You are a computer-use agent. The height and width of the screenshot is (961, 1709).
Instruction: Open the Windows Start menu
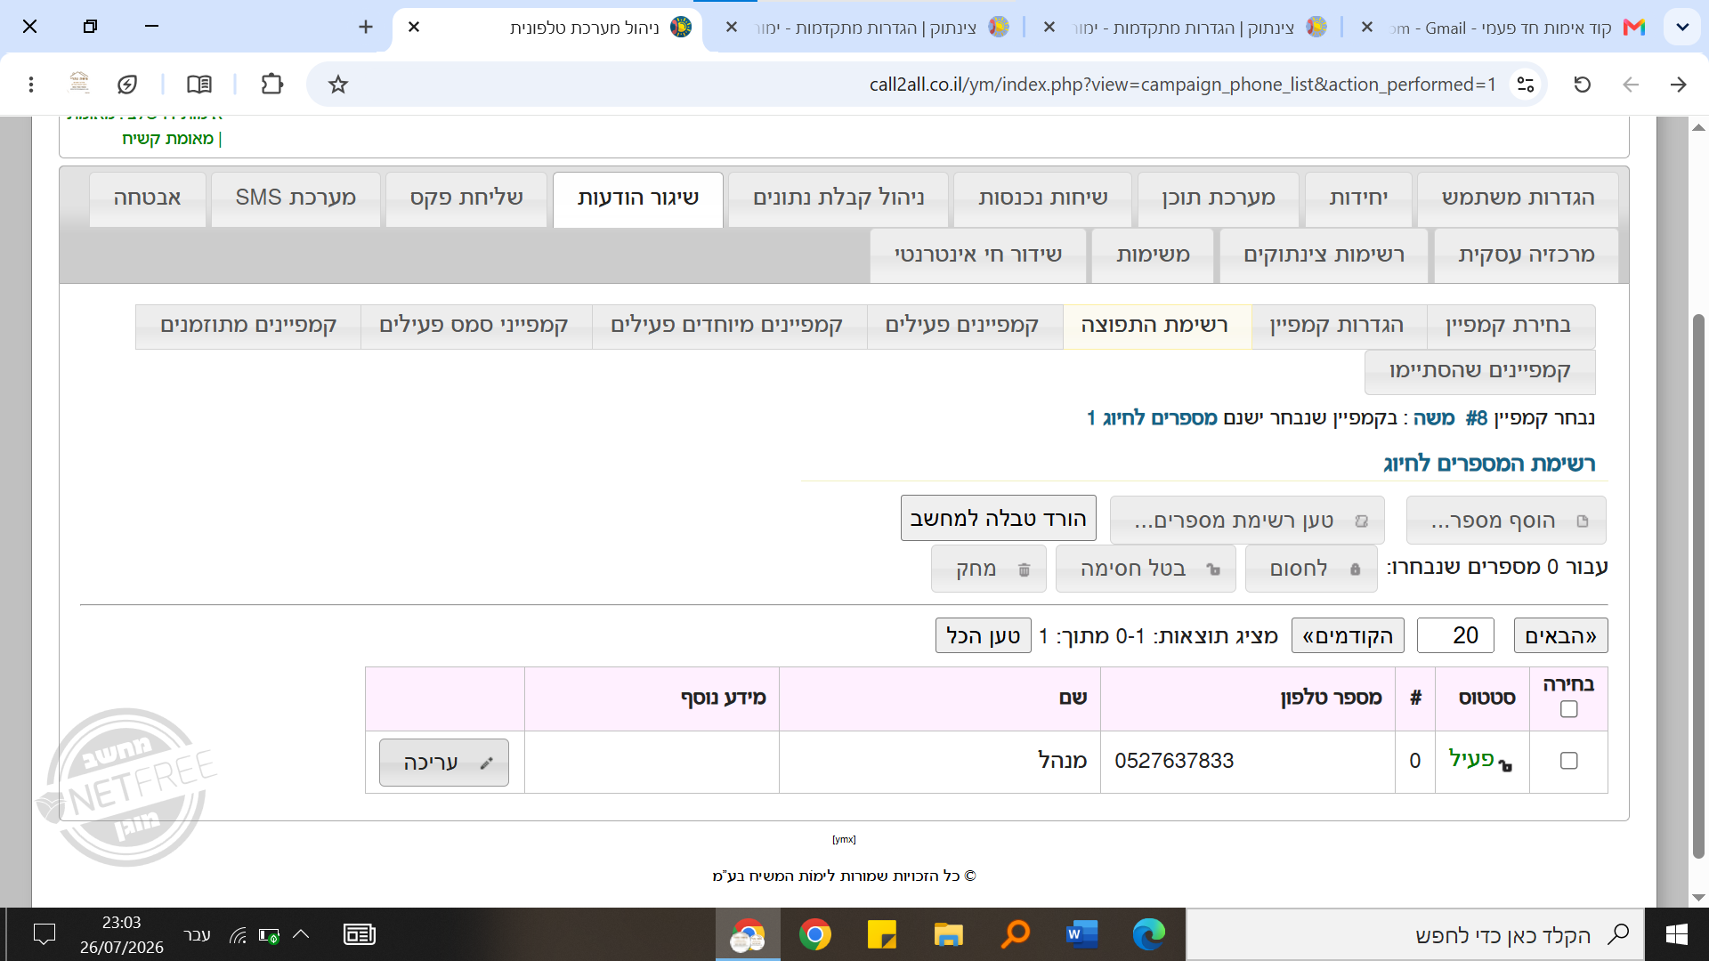(x=1677, y=934)
